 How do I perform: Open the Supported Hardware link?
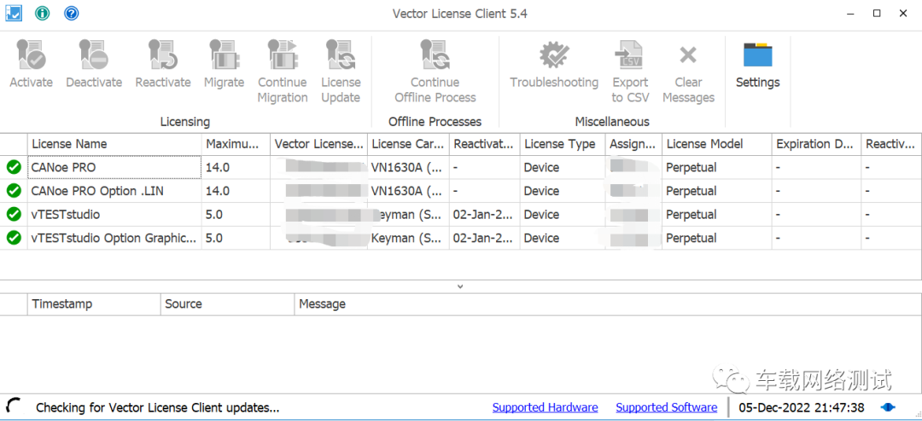pyautogui.click(x=545, y=407)
